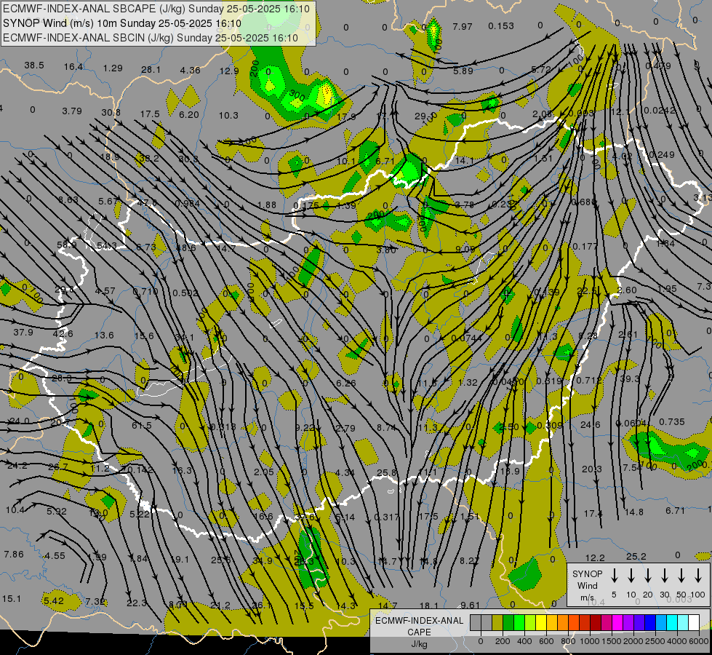712x655 pixels.
Task: Pick the dark green CAPE legend swatch
Action: 508,623
